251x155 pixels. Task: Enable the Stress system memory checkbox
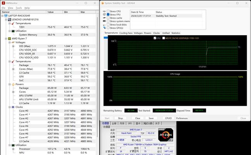(108, 21)
